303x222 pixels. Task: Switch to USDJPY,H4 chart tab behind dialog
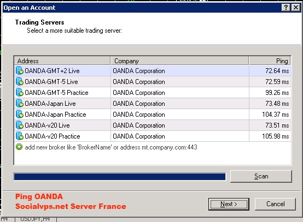coord(36,219)
